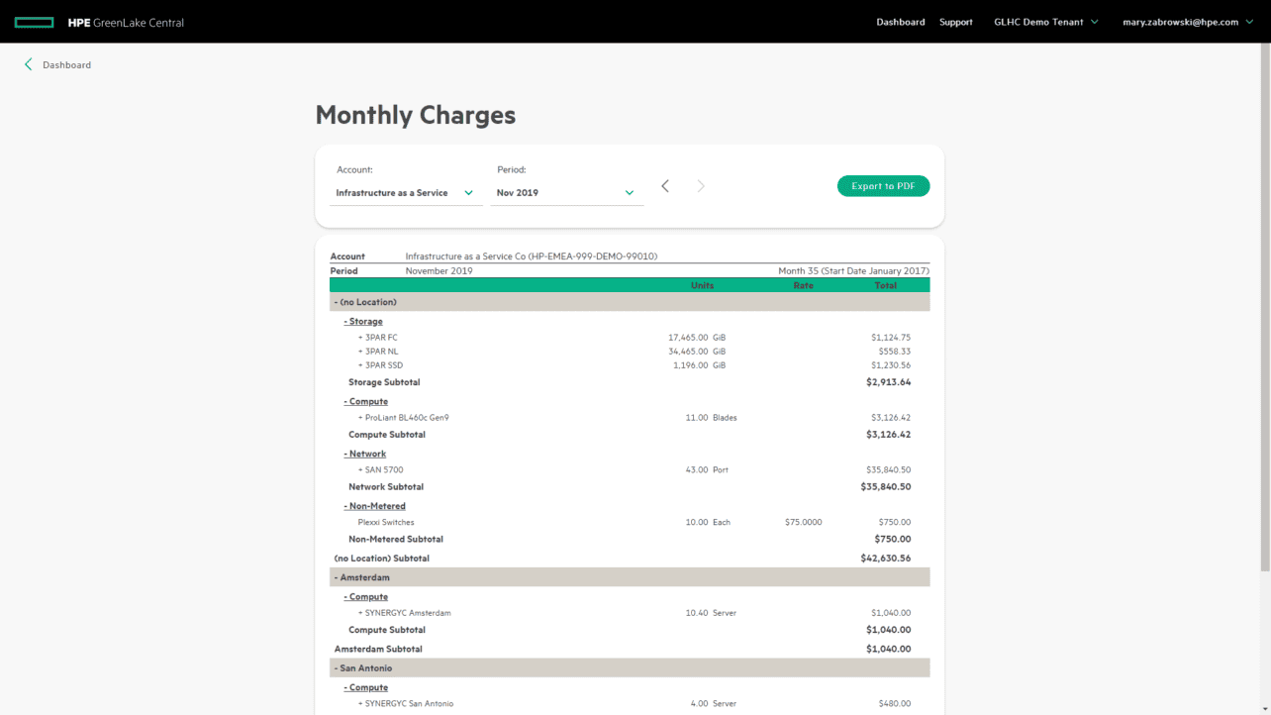This screenshot has width=1271, height=715.
Task: Expand the 3PAR NL row
Action: [x=377, y=352]
